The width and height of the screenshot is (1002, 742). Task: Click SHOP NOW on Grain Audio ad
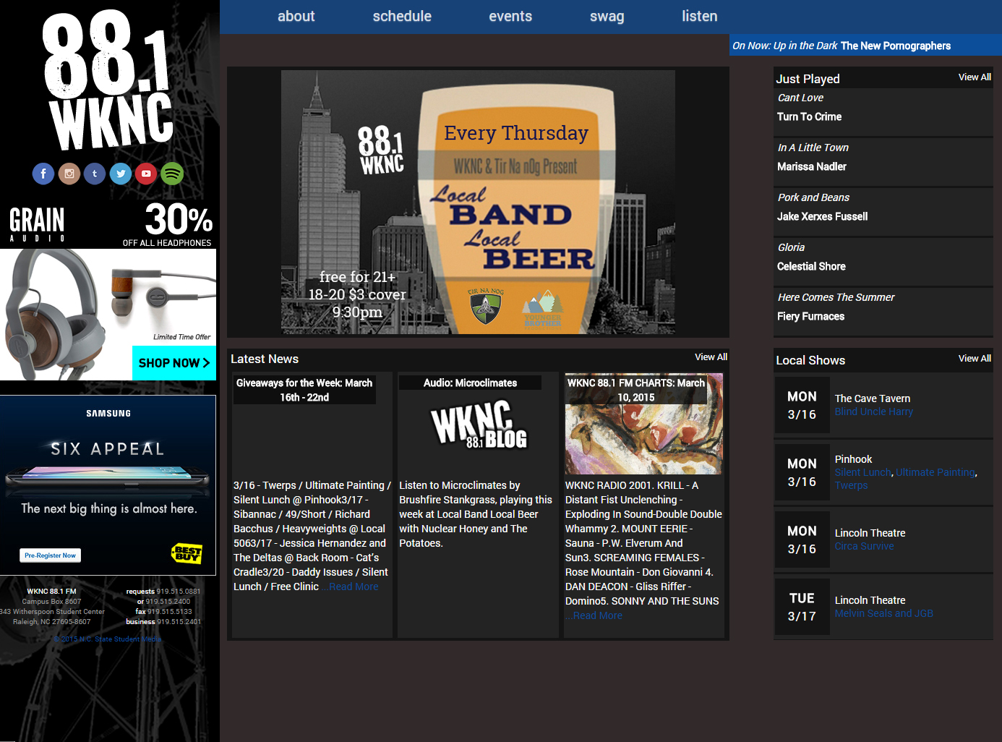(x=174, y=363)
